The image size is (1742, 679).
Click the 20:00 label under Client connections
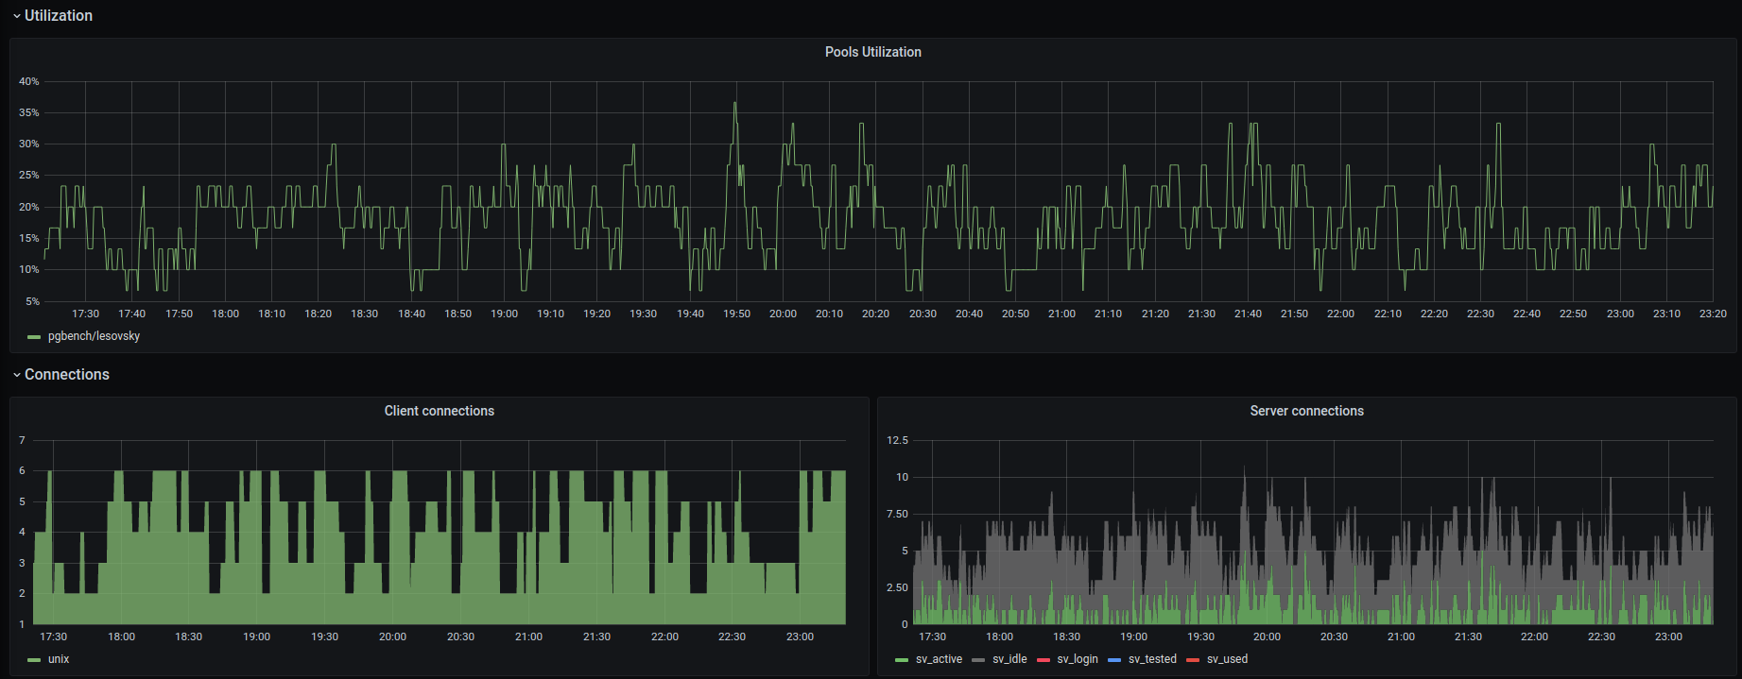click(x=392, y=637)
